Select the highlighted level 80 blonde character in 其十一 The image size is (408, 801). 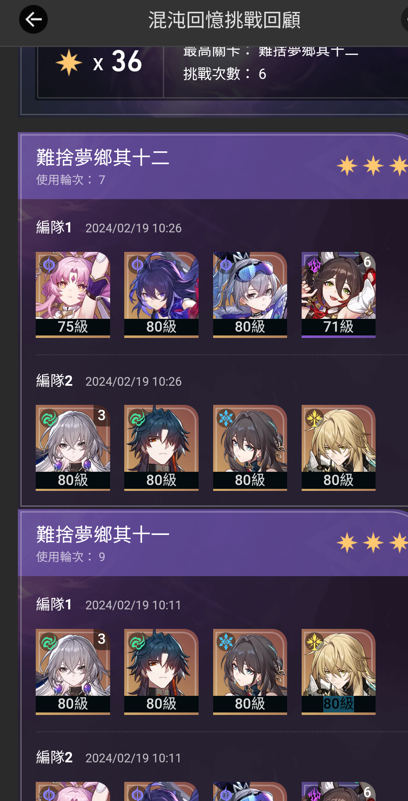(339, 672)
